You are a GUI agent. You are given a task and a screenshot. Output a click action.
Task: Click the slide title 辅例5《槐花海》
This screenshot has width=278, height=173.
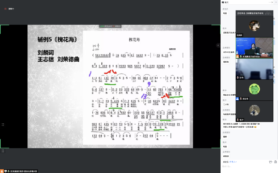pyautogui.click(x=57, y=39)
